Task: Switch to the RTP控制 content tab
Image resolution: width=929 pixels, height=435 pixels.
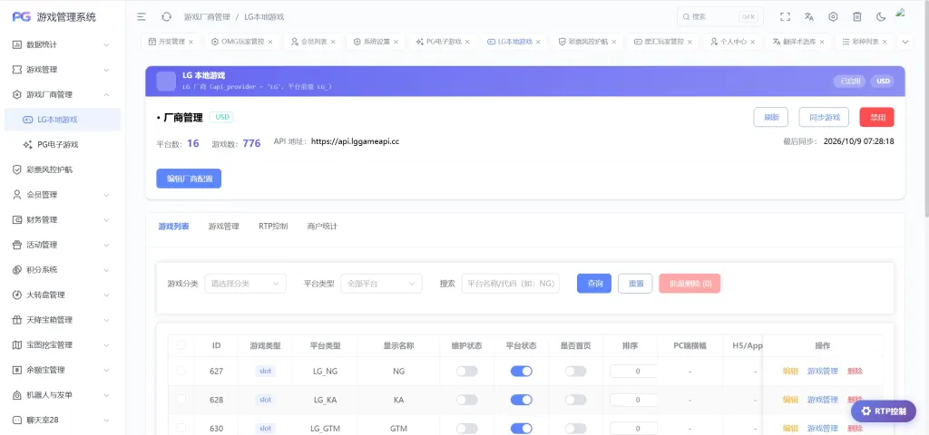Action: pyautogui.click(x=273, y=226)
